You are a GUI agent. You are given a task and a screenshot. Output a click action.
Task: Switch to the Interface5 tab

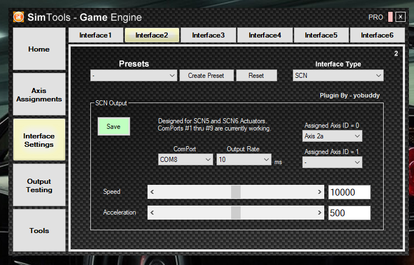point(321,35)
